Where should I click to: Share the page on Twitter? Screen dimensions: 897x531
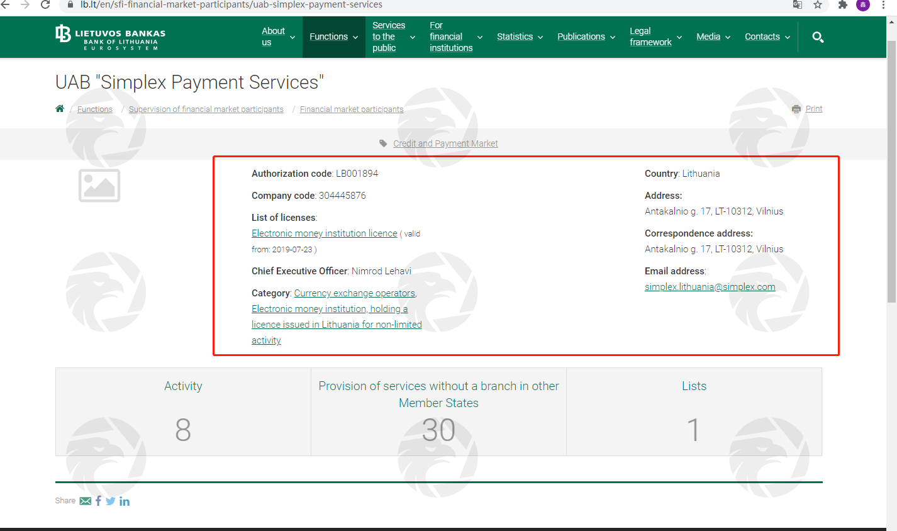click(x=111, y=501)
